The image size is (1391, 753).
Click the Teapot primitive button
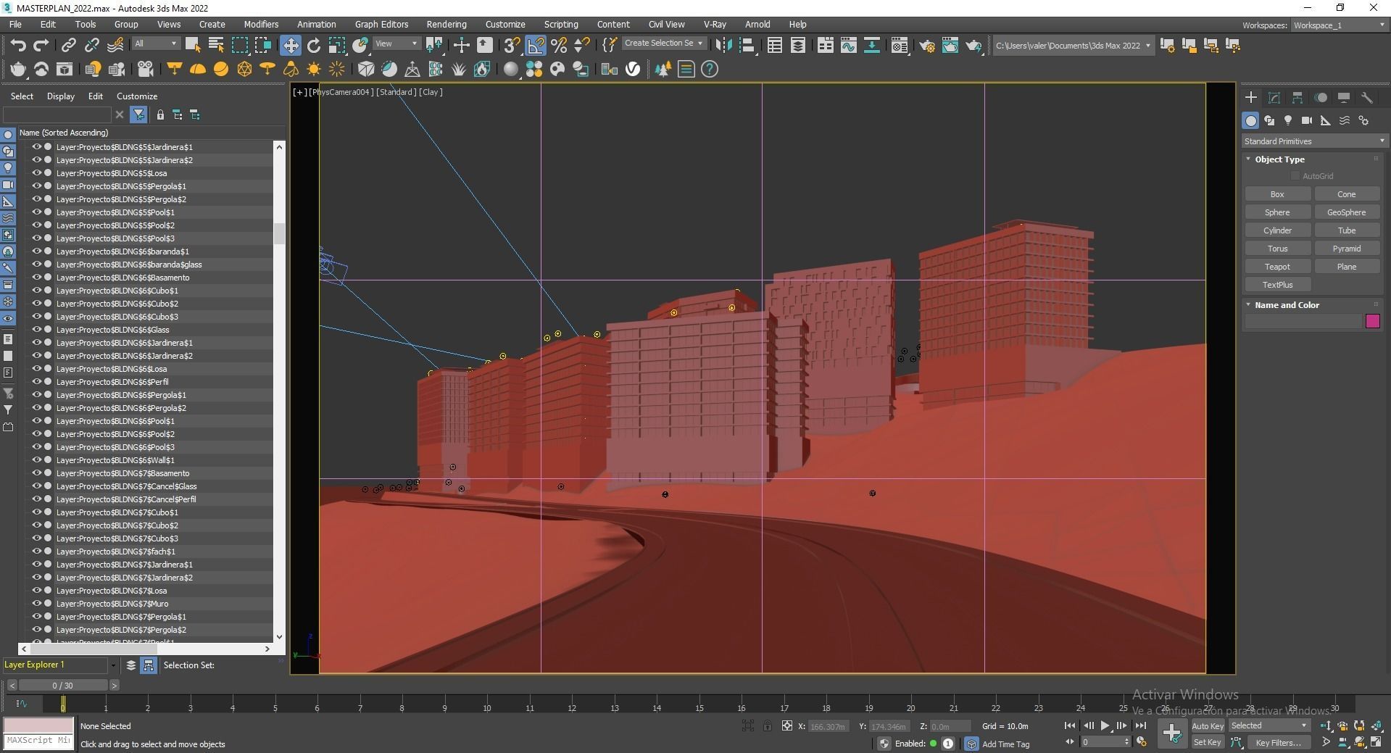tap(1277, 267)
